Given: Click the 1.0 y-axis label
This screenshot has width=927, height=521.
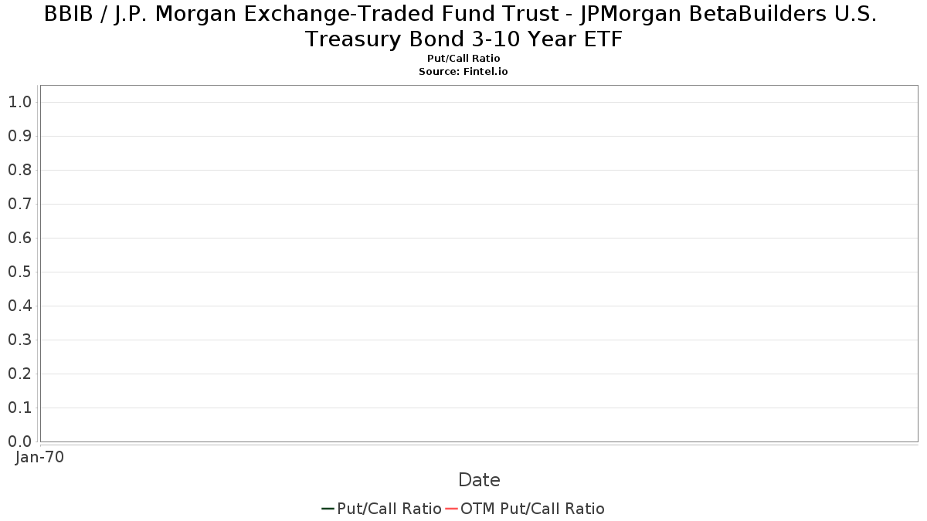Looking at the screenshot, I should tap(20, 102).
